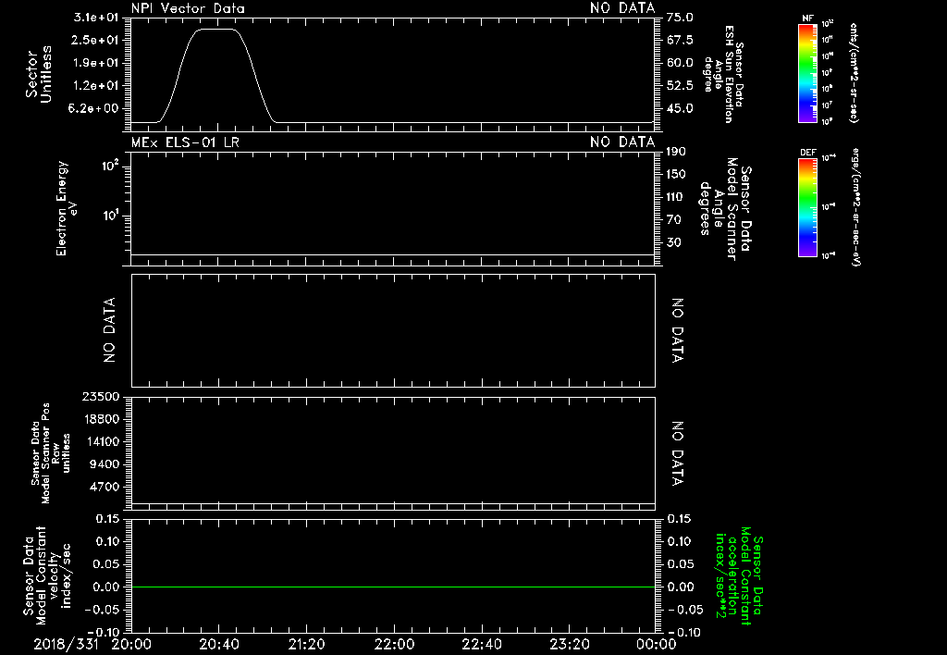
Task: Click the 3.1e+01 sector tick label
Action: (96, 18)
